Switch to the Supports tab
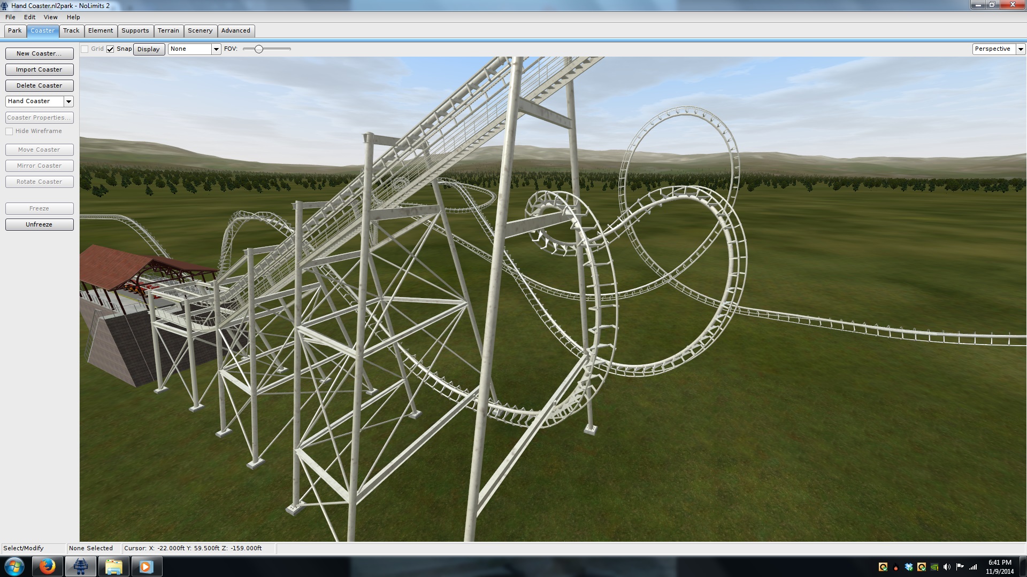This screenshot has width=1027, height=577. (135, 31)
